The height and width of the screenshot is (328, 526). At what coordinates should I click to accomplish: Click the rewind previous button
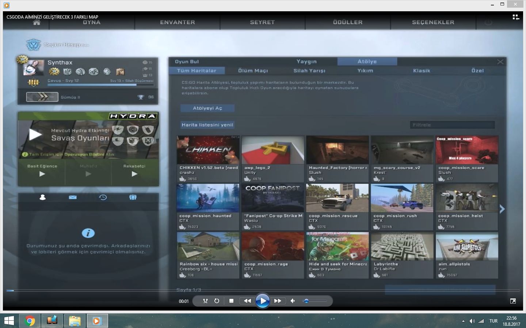click(x=247, y=301)
